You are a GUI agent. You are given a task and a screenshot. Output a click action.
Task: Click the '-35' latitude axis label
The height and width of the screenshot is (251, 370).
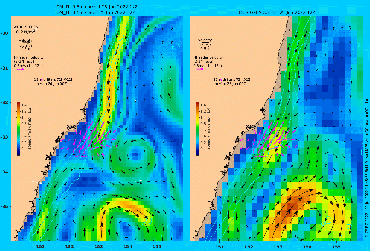pyautogui.click(x=4, y=206)
